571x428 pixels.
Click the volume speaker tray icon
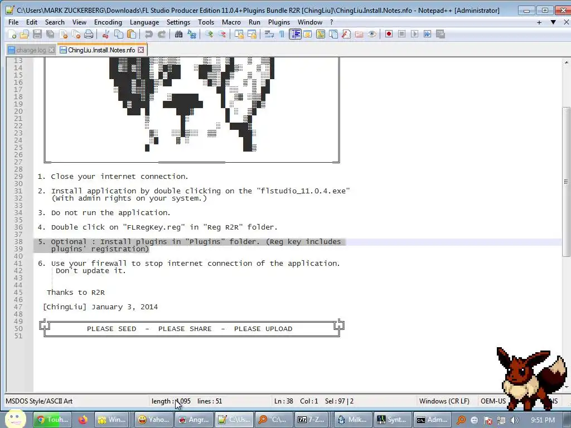[x=515, y=420]
